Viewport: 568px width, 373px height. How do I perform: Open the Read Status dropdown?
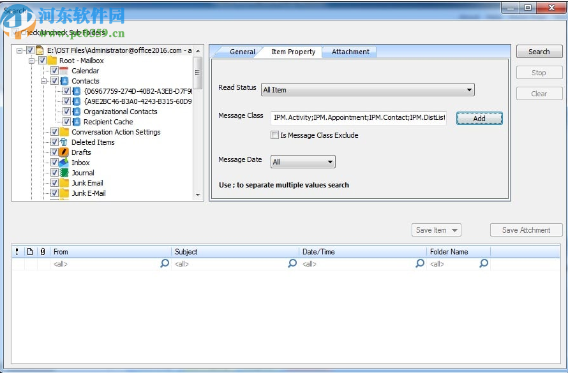469,90
